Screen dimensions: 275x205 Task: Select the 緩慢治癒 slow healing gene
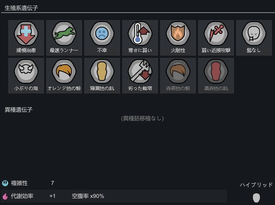point(26,38)
